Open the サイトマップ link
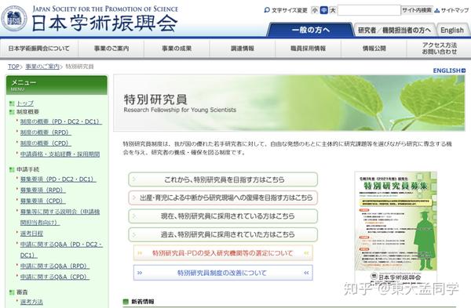This screenshot has width=471, height=308. [x=452, y=10]
